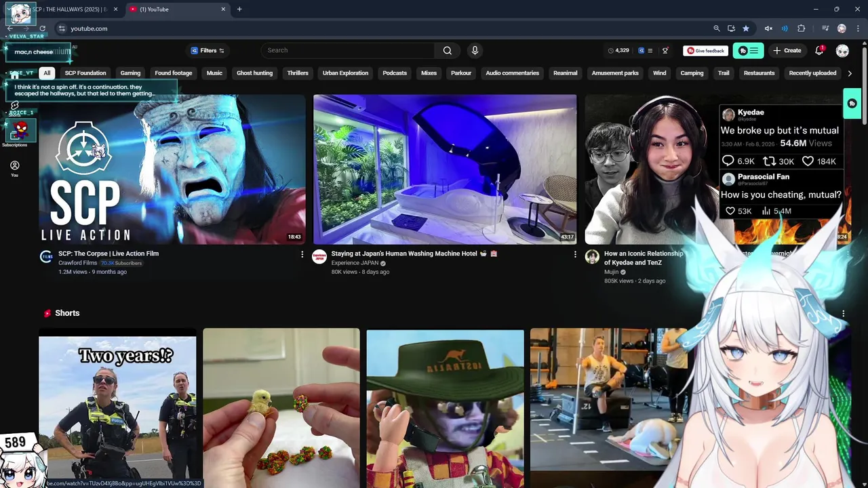Viewport: 868px width, 488px height.
Task: Select the Found footage chip
Action: pyautogui.click(x=174, y=73)
